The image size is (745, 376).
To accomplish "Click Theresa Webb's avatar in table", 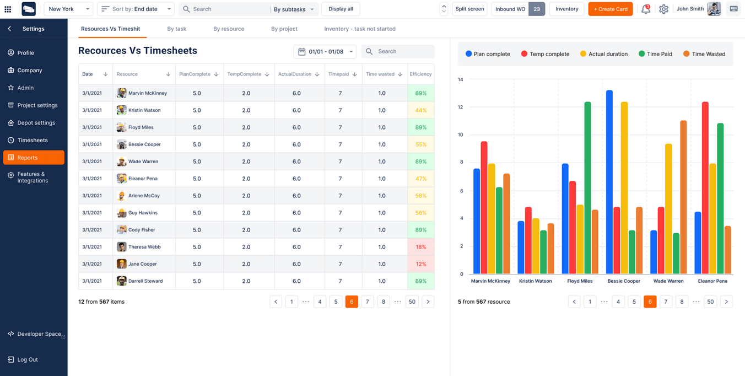I will coord(121,247).
